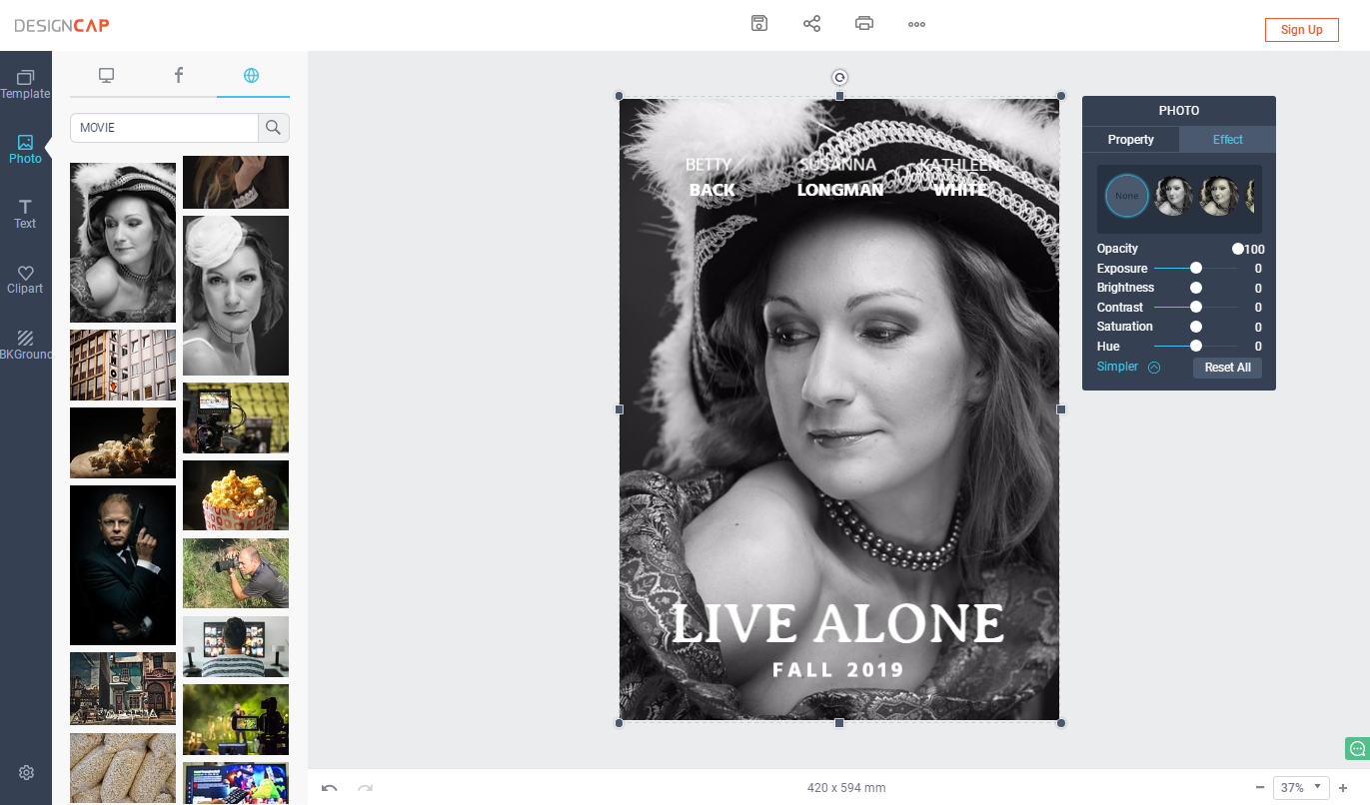Open the zoom percentage dropdown
This screenshot has height=805, width=1370.
point(1301,788)
